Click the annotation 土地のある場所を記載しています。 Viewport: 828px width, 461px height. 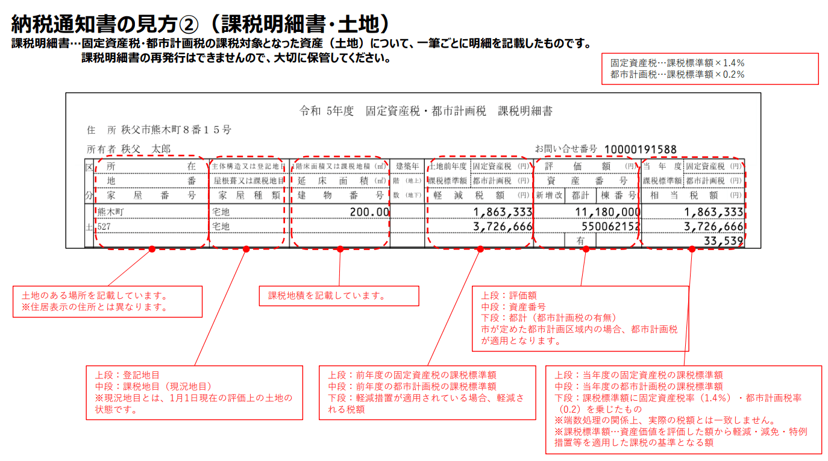coord(94,295)
